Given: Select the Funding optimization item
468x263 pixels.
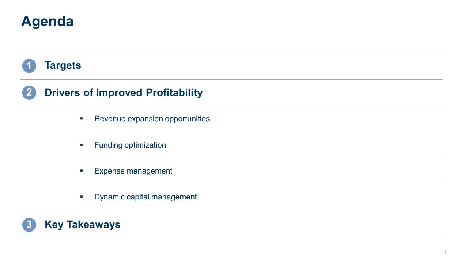Looking at the screenshot, I should point(130,145).
